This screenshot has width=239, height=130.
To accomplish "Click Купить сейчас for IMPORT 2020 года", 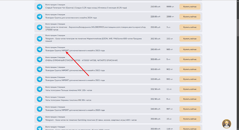I will click(x=190, y=109).
